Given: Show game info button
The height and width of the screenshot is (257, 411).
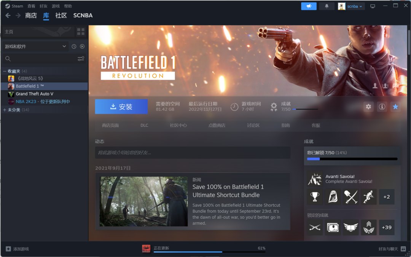Looking at the screenshot, I should click(382, 107).
